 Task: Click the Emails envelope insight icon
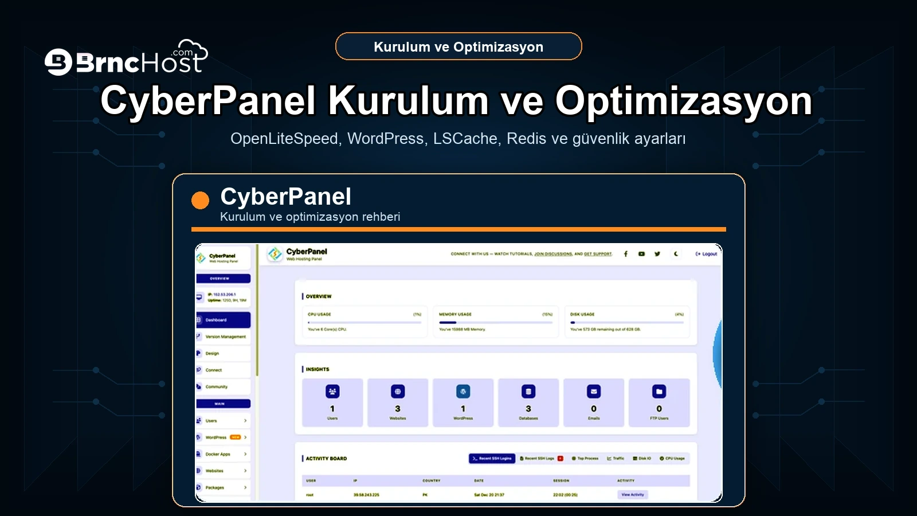pyautogui.click(x=594, y=392)
